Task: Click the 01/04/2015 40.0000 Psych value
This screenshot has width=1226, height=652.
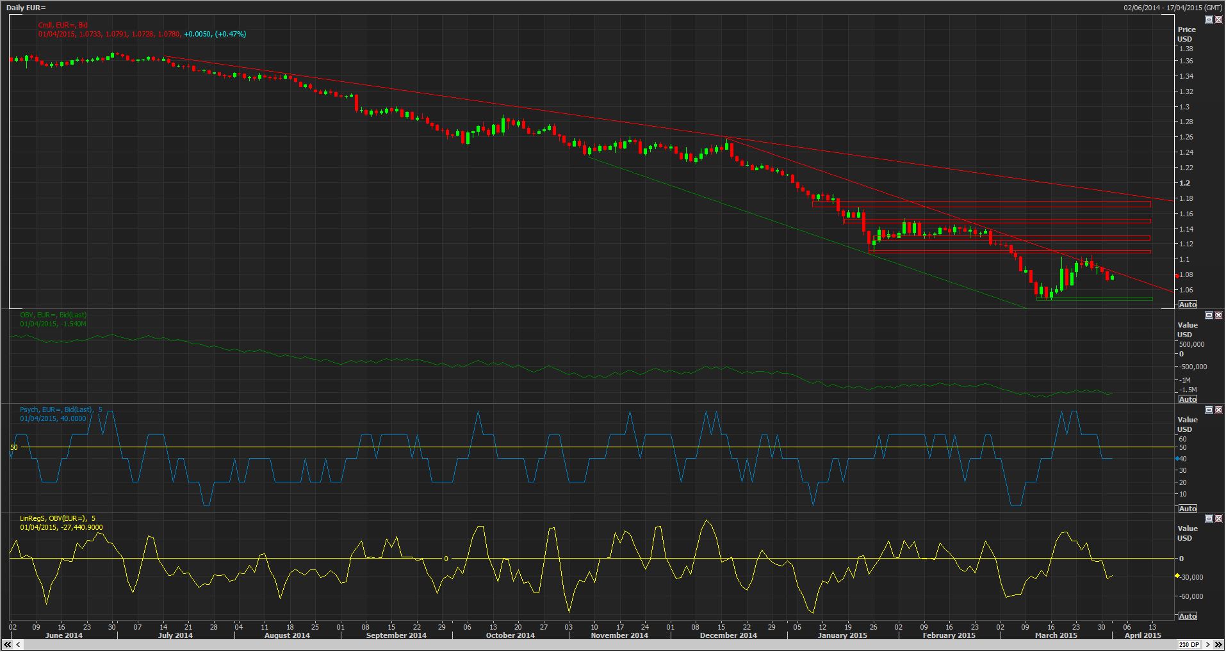Action: pyautogui.click(x=53, y=418)
